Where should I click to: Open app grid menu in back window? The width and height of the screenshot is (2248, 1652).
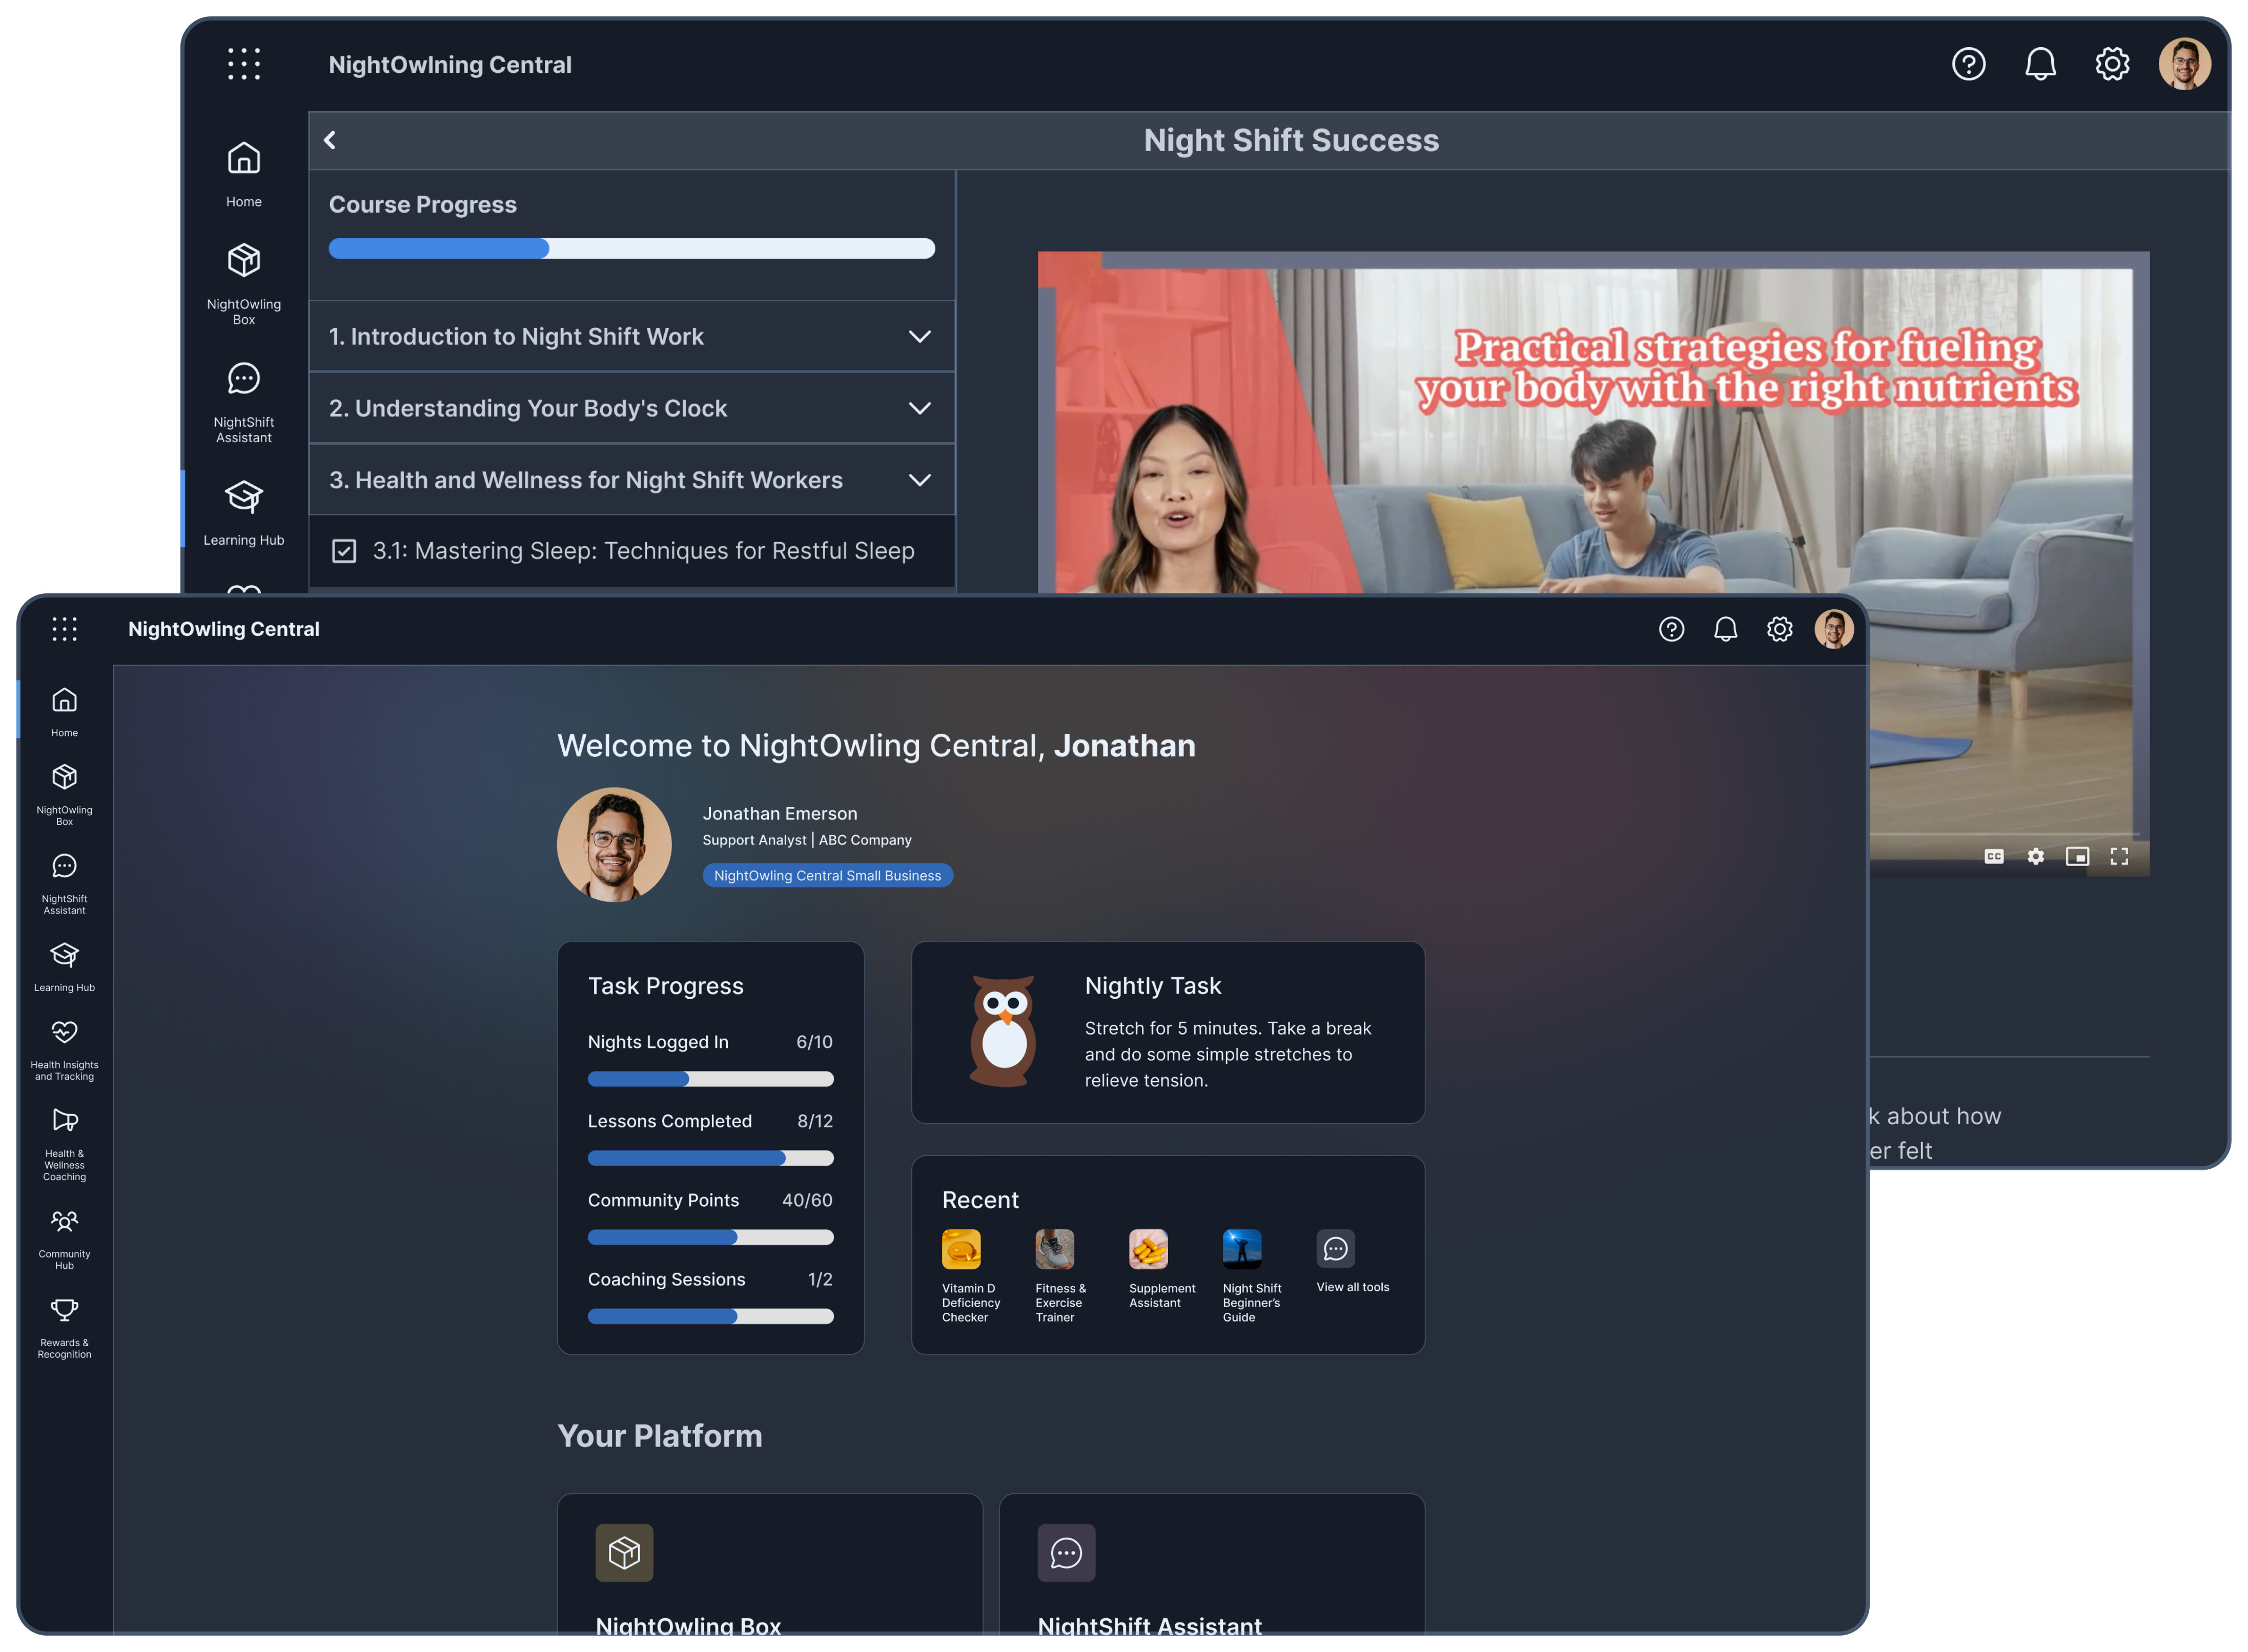244,64
